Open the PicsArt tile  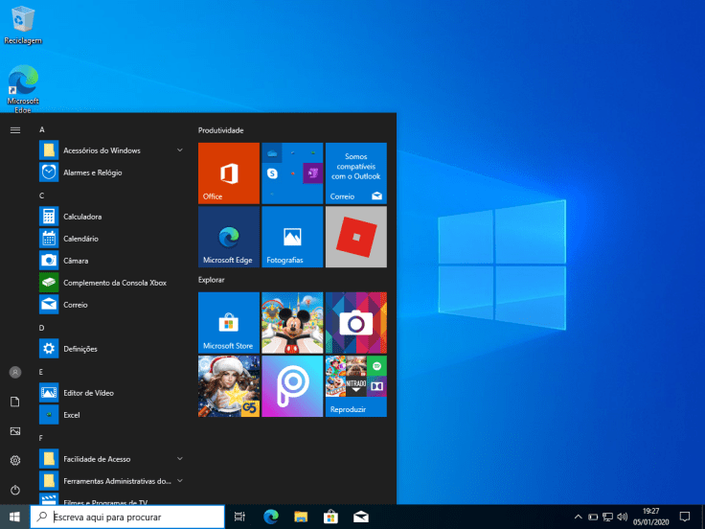292,386
